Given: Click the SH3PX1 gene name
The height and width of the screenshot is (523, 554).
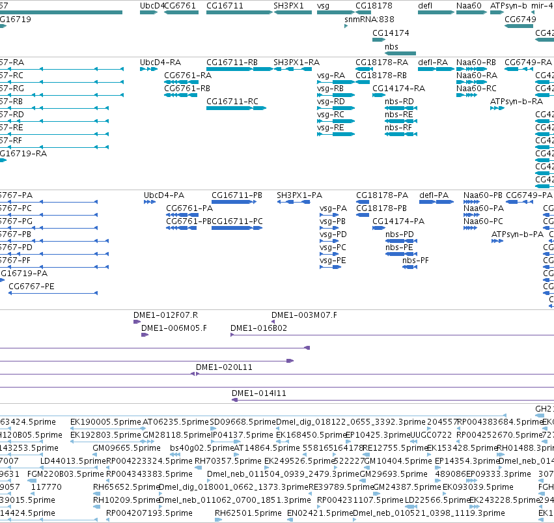Looking at the screenshot, I should point(288,6).
